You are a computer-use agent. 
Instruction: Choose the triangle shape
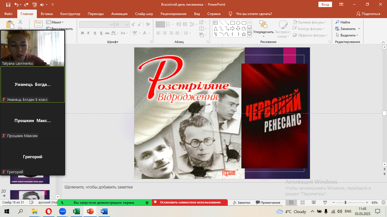pos(215,29)
